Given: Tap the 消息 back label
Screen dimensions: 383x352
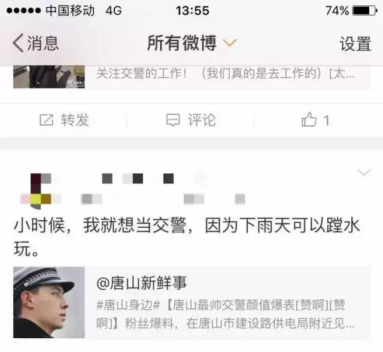Looking at the screenshot, I should click(42, 43).
